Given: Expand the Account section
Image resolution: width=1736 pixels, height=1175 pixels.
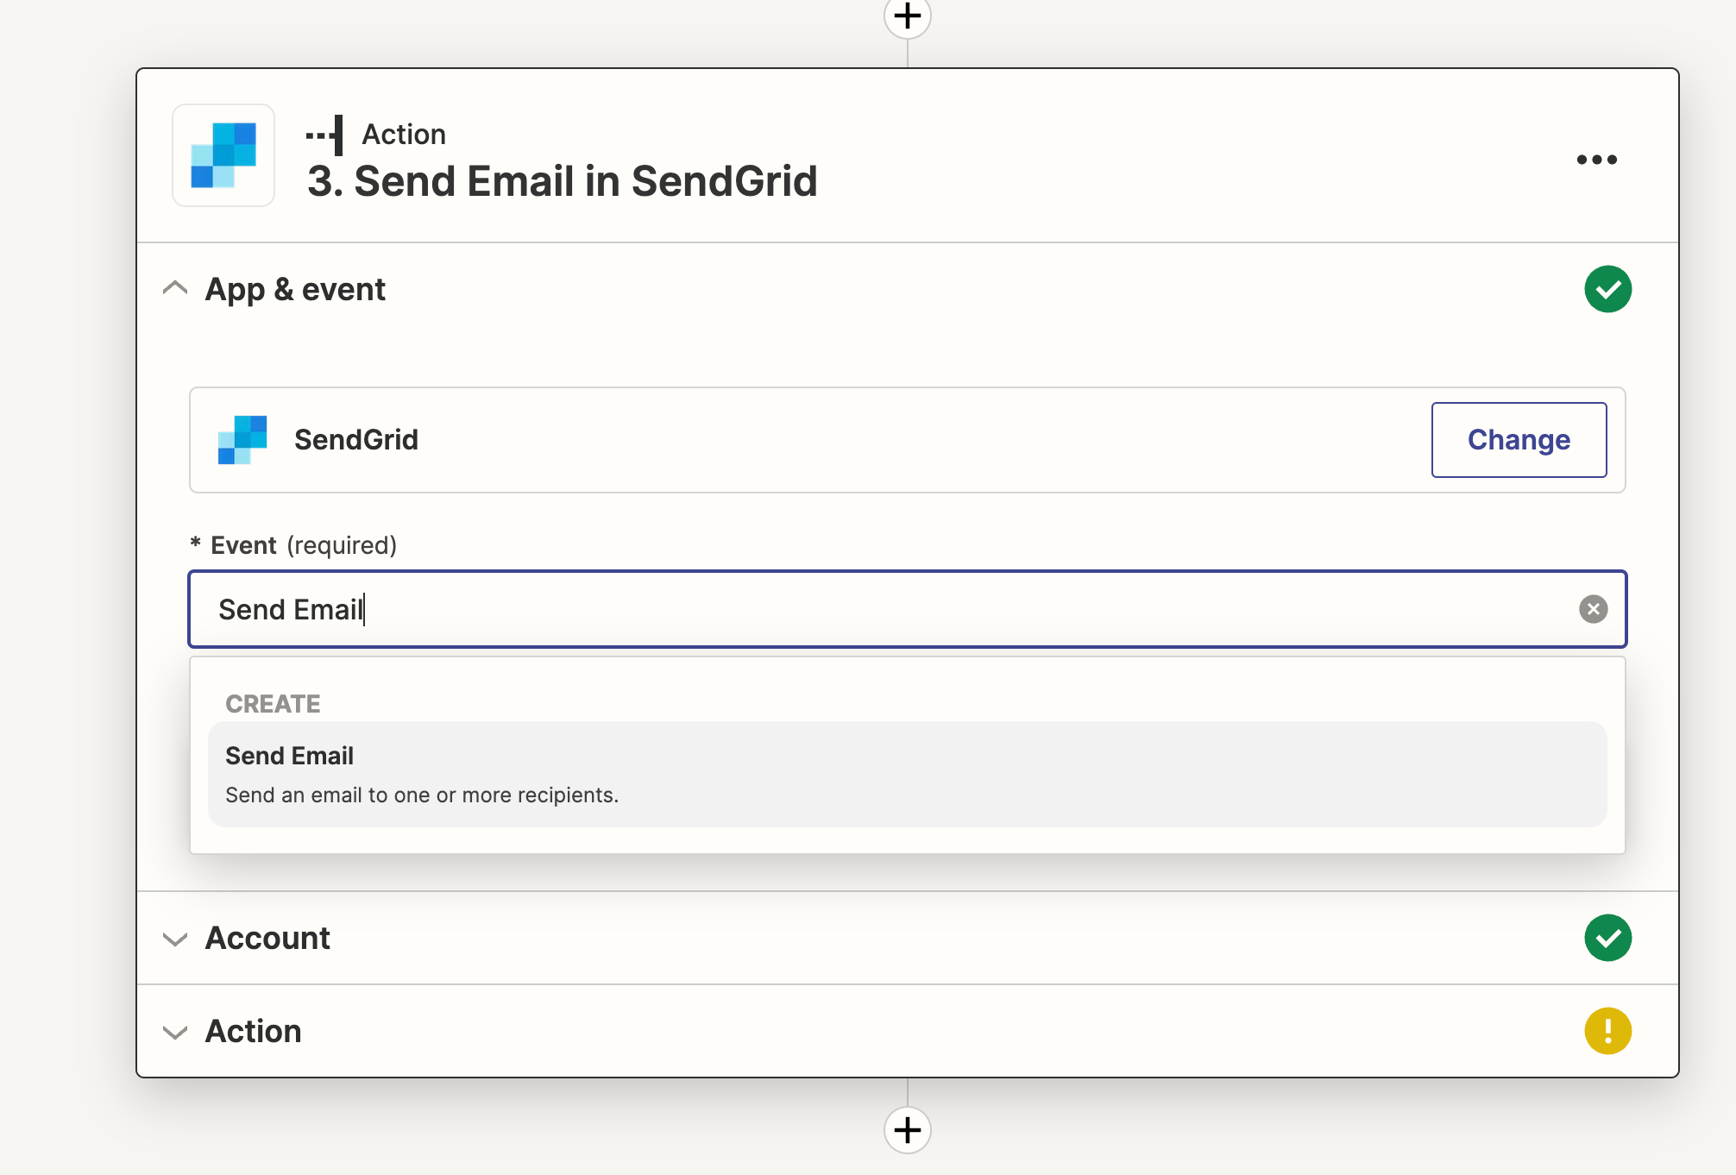Looking at the screenshot, I should (x=175, y=939).
